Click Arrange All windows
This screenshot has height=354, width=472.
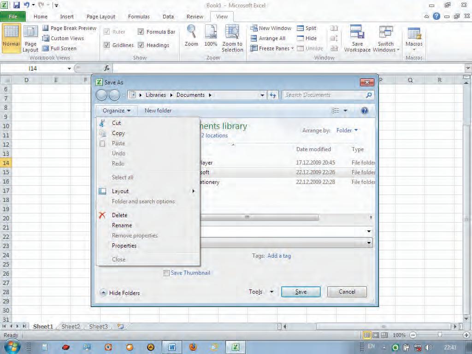(x=268, y=38)
